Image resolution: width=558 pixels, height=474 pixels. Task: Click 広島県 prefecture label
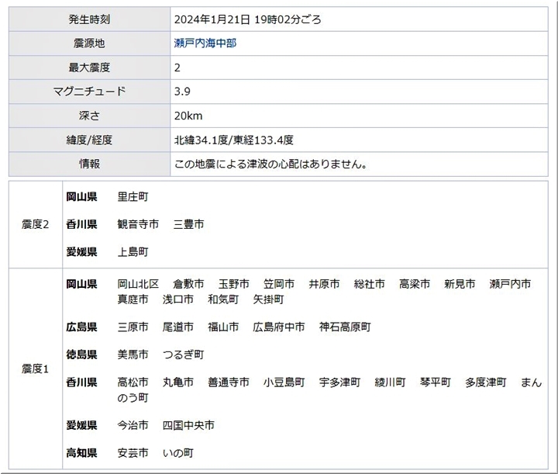[81, 327]
